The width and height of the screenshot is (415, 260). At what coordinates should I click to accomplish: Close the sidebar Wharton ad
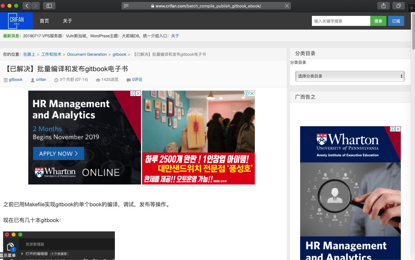(398, 129)
